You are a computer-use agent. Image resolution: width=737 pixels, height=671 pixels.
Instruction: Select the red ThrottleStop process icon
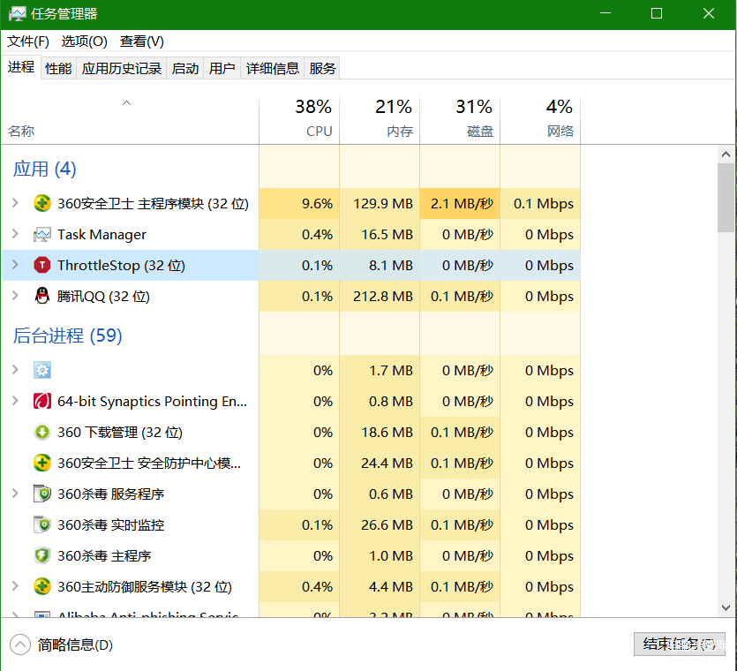[42, 265]
